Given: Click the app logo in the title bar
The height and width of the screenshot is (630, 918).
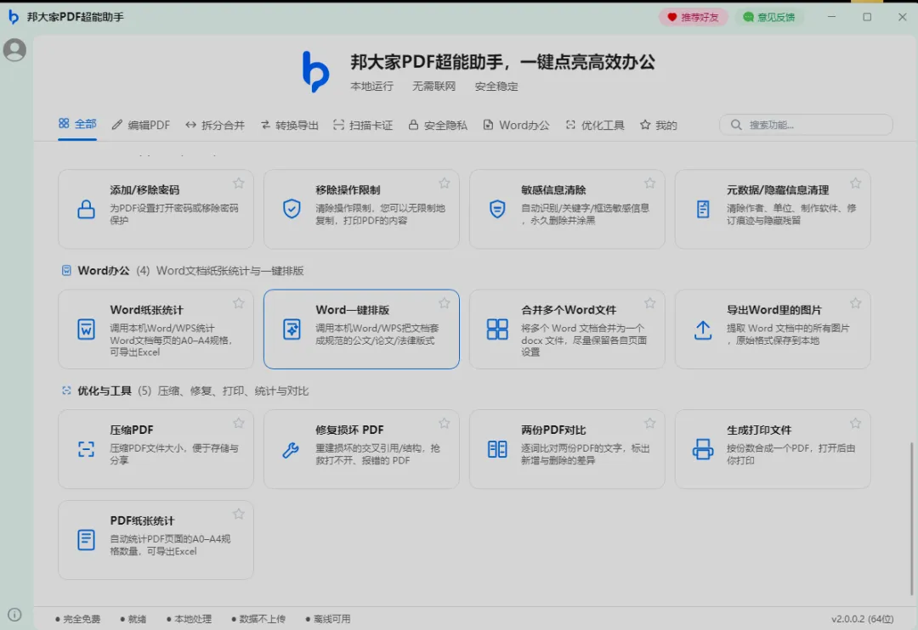Looking at the screenshot, I should pos(13,17).
